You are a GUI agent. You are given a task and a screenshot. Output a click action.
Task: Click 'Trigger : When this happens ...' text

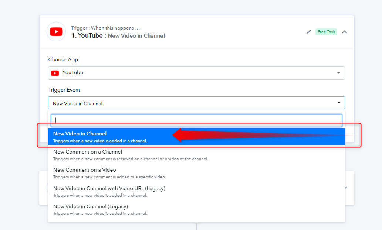tap(105, 28)
